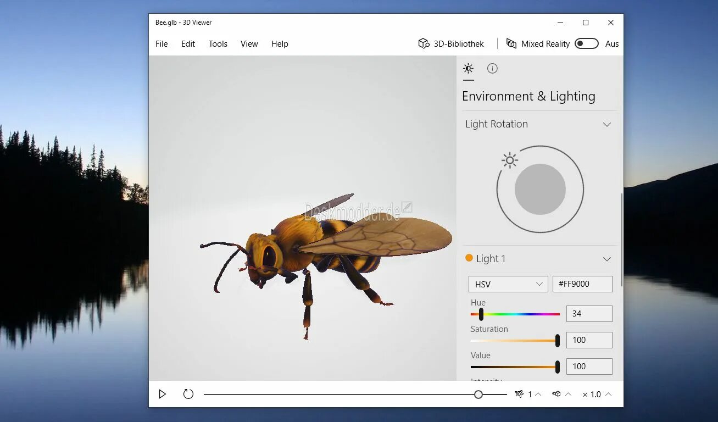This screenshot has height=422, width=718.
Task: Click the Saturation slider
Action: (515, 341)
